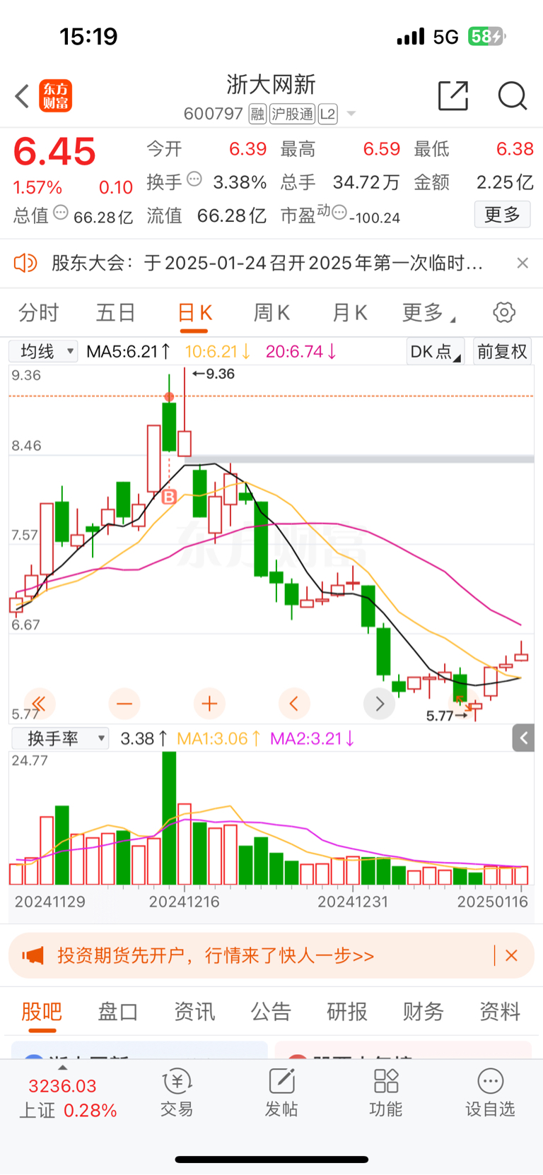Jump to earliest with double-left arrow
Image resolution: width=543 pixels, height=1175 pixels.
pos(40,704)
